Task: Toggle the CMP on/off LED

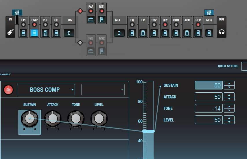Action: click(34, 25)
